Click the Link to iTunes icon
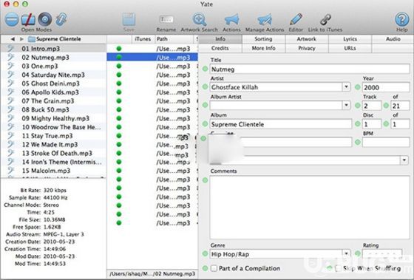 325,19
